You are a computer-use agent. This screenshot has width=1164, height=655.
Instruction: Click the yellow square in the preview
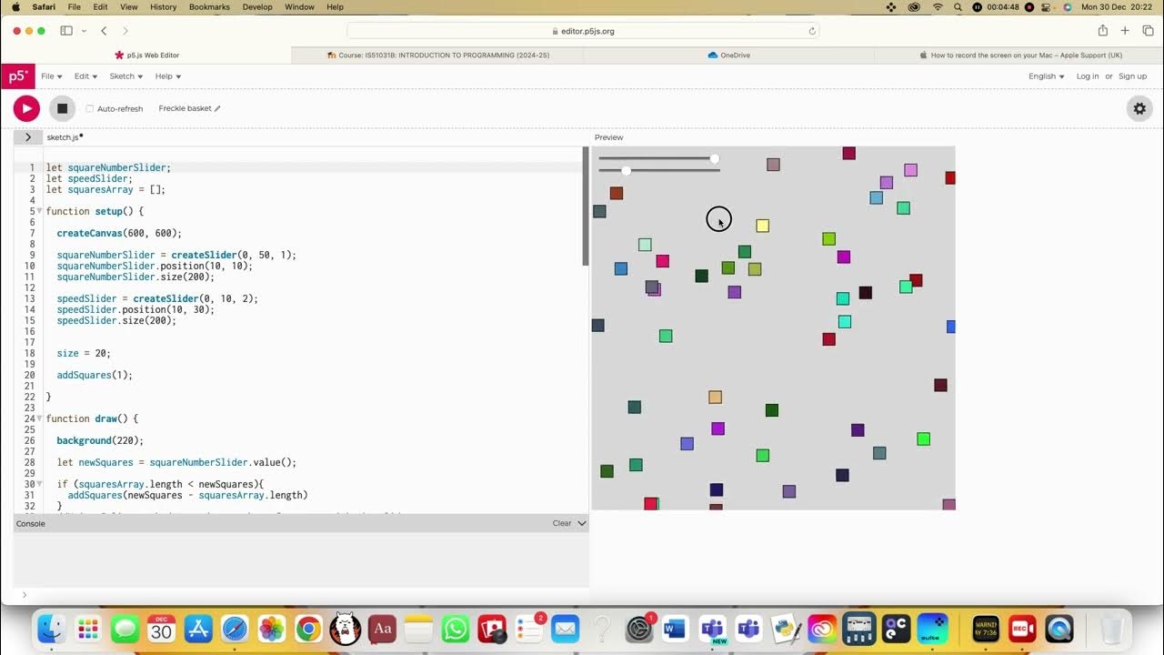pyautogui.click(x=763, y=226)
